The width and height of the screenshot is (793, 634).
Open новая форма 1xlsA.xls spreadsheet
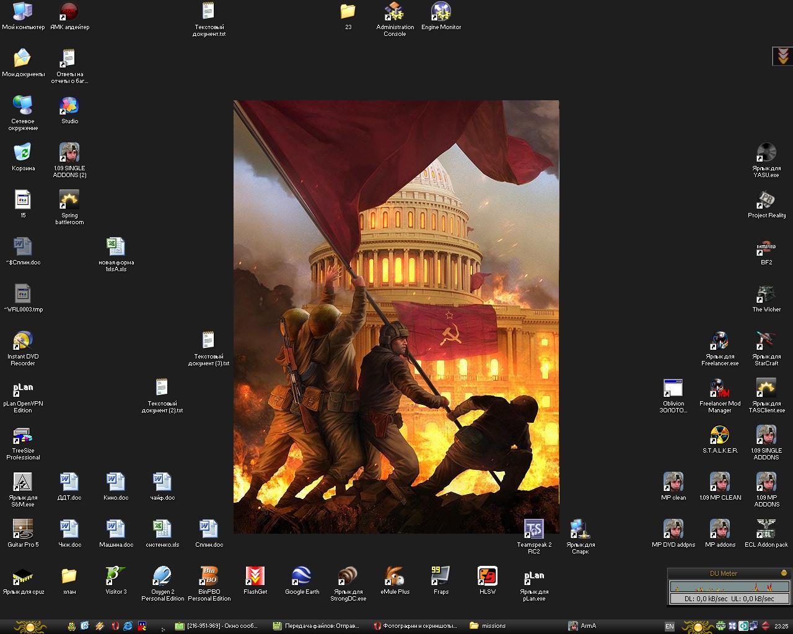tap(116, 255)
